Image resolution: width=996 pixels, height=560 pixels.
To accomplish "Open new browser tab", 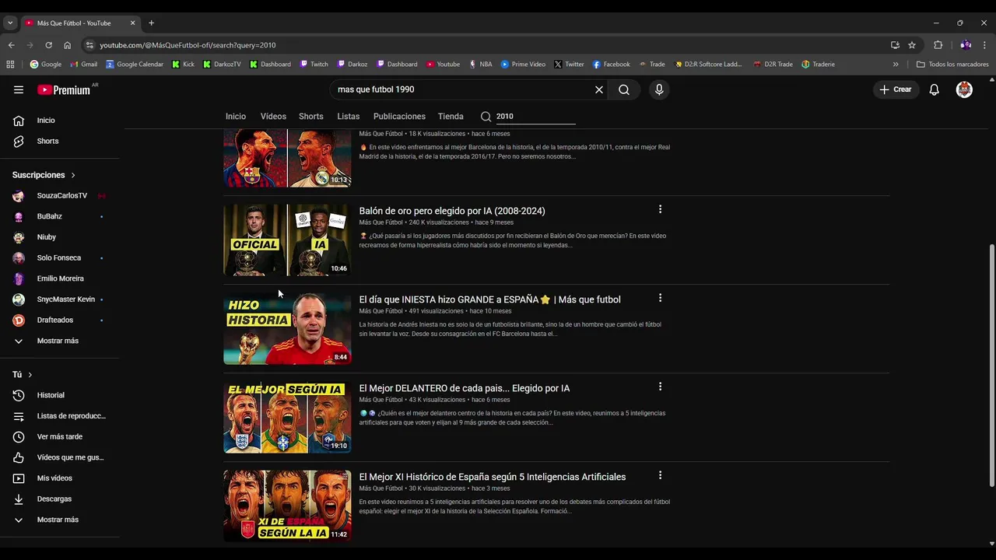I will click(x=151, y=23).
